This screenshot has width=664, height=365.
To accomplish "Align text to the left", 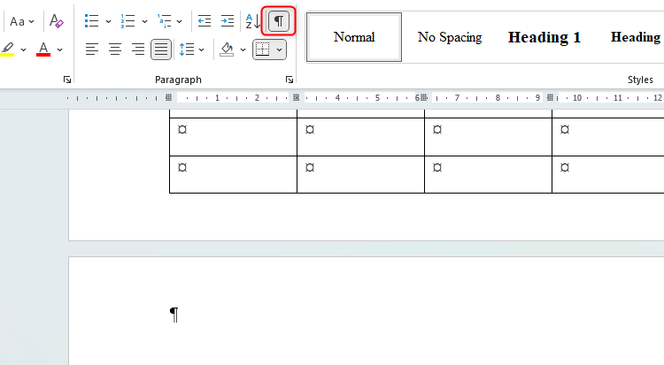I will [x=92, y=49].
